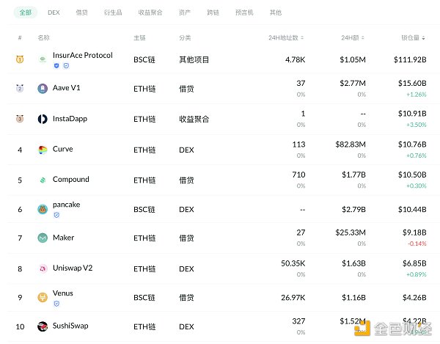Click the pancake logo icon
This screenshot has width=440, height=344.
click(x=43, y=209)
